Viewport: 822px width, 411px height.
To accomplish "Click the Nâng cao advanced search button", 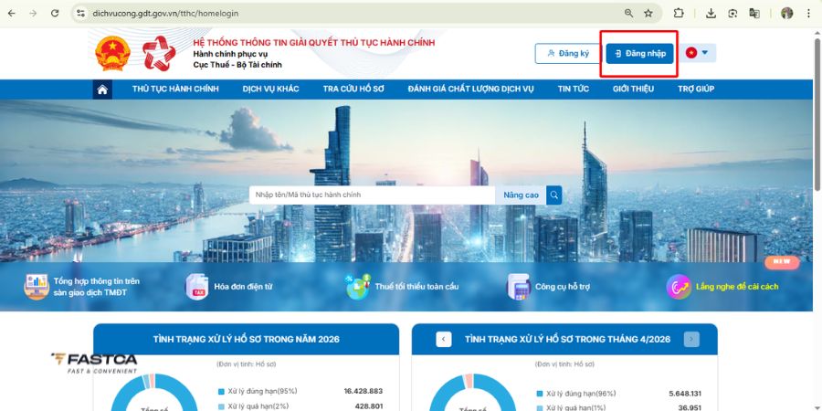I will pos(521,195).
